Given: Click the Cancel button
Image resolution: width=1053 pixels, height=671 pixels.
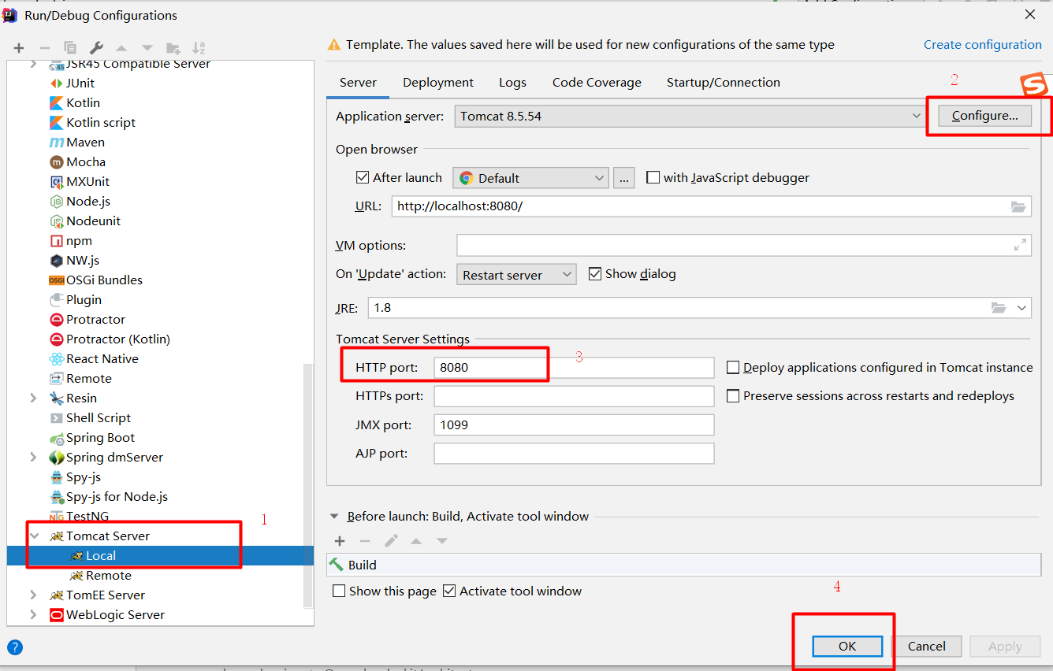Looking at the screenshot, I should (x=927, y=646).
